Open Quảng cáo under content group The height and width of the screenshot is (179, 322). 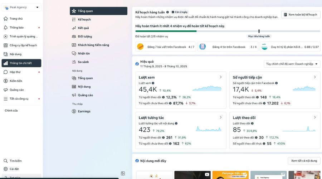99,95
